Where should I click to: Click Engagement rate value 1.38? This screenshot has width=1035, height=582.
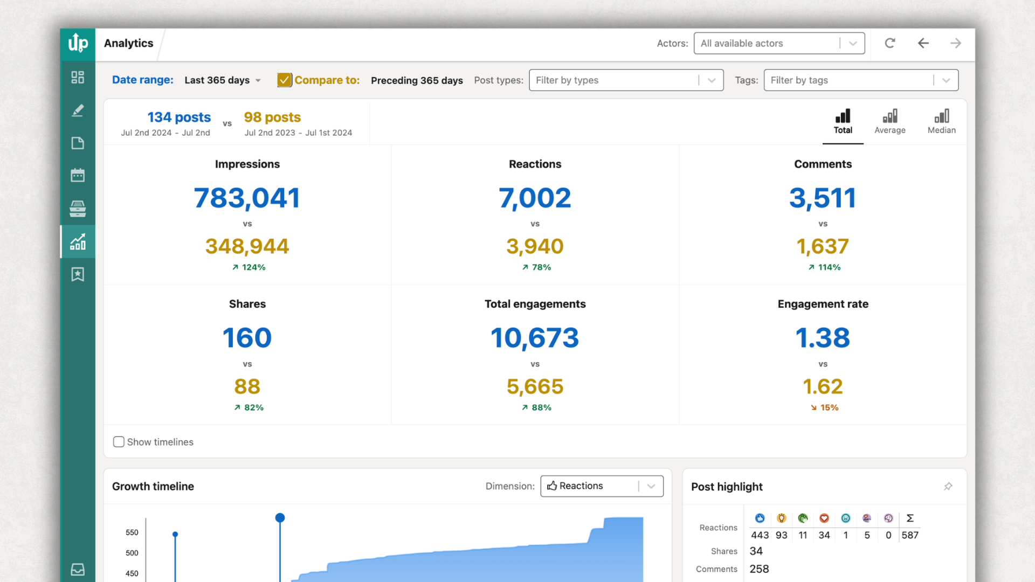823,338
